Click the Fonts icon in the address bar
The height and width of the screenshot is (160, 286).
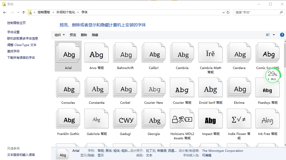pos(30,12)
